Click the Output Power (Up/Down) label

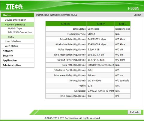71,60
